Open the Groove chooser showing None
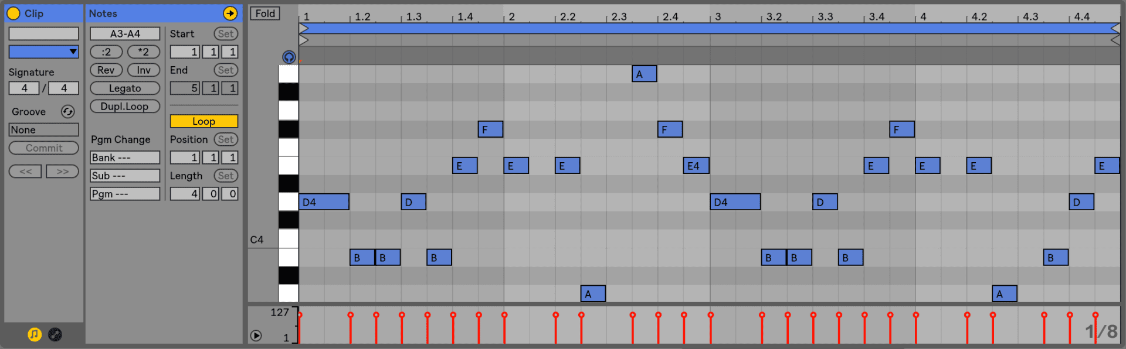 [x=43, y=129]
